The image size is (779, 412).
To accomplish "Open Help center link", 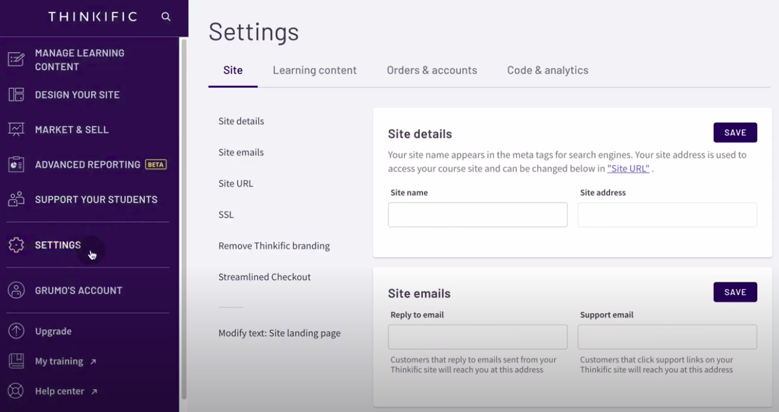I will [60, 391].
